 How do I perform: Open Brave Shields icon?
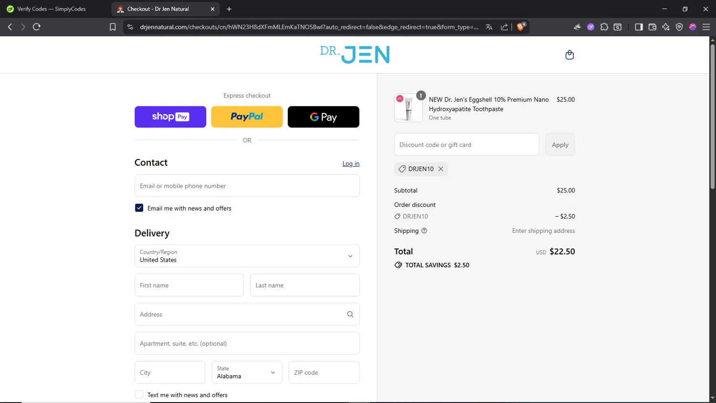pos(521,27)
